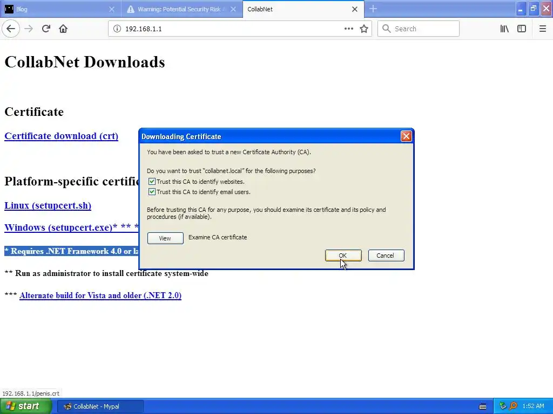Close the Blog tab
The height and width of the screenshot is (414, 553).
(x=112, y=9)
